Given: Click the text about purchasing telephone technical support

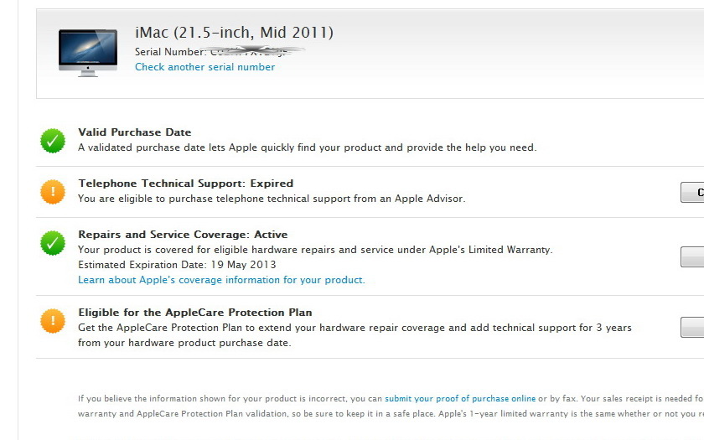Looking at the screenshot, I should tap(271, 199).
